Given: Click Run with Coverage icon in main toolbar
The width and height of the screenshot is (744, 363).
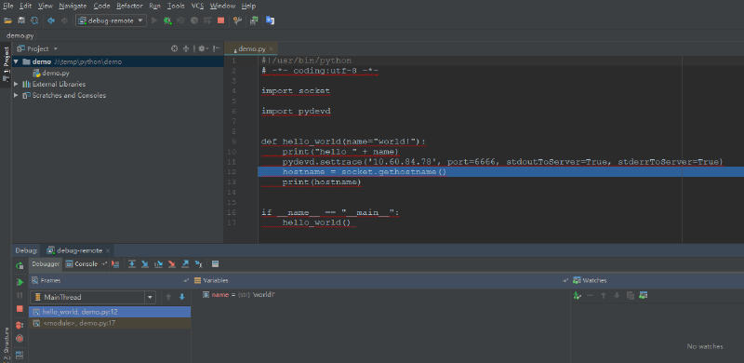Looking at the screenshot, I should coord(180,20).
